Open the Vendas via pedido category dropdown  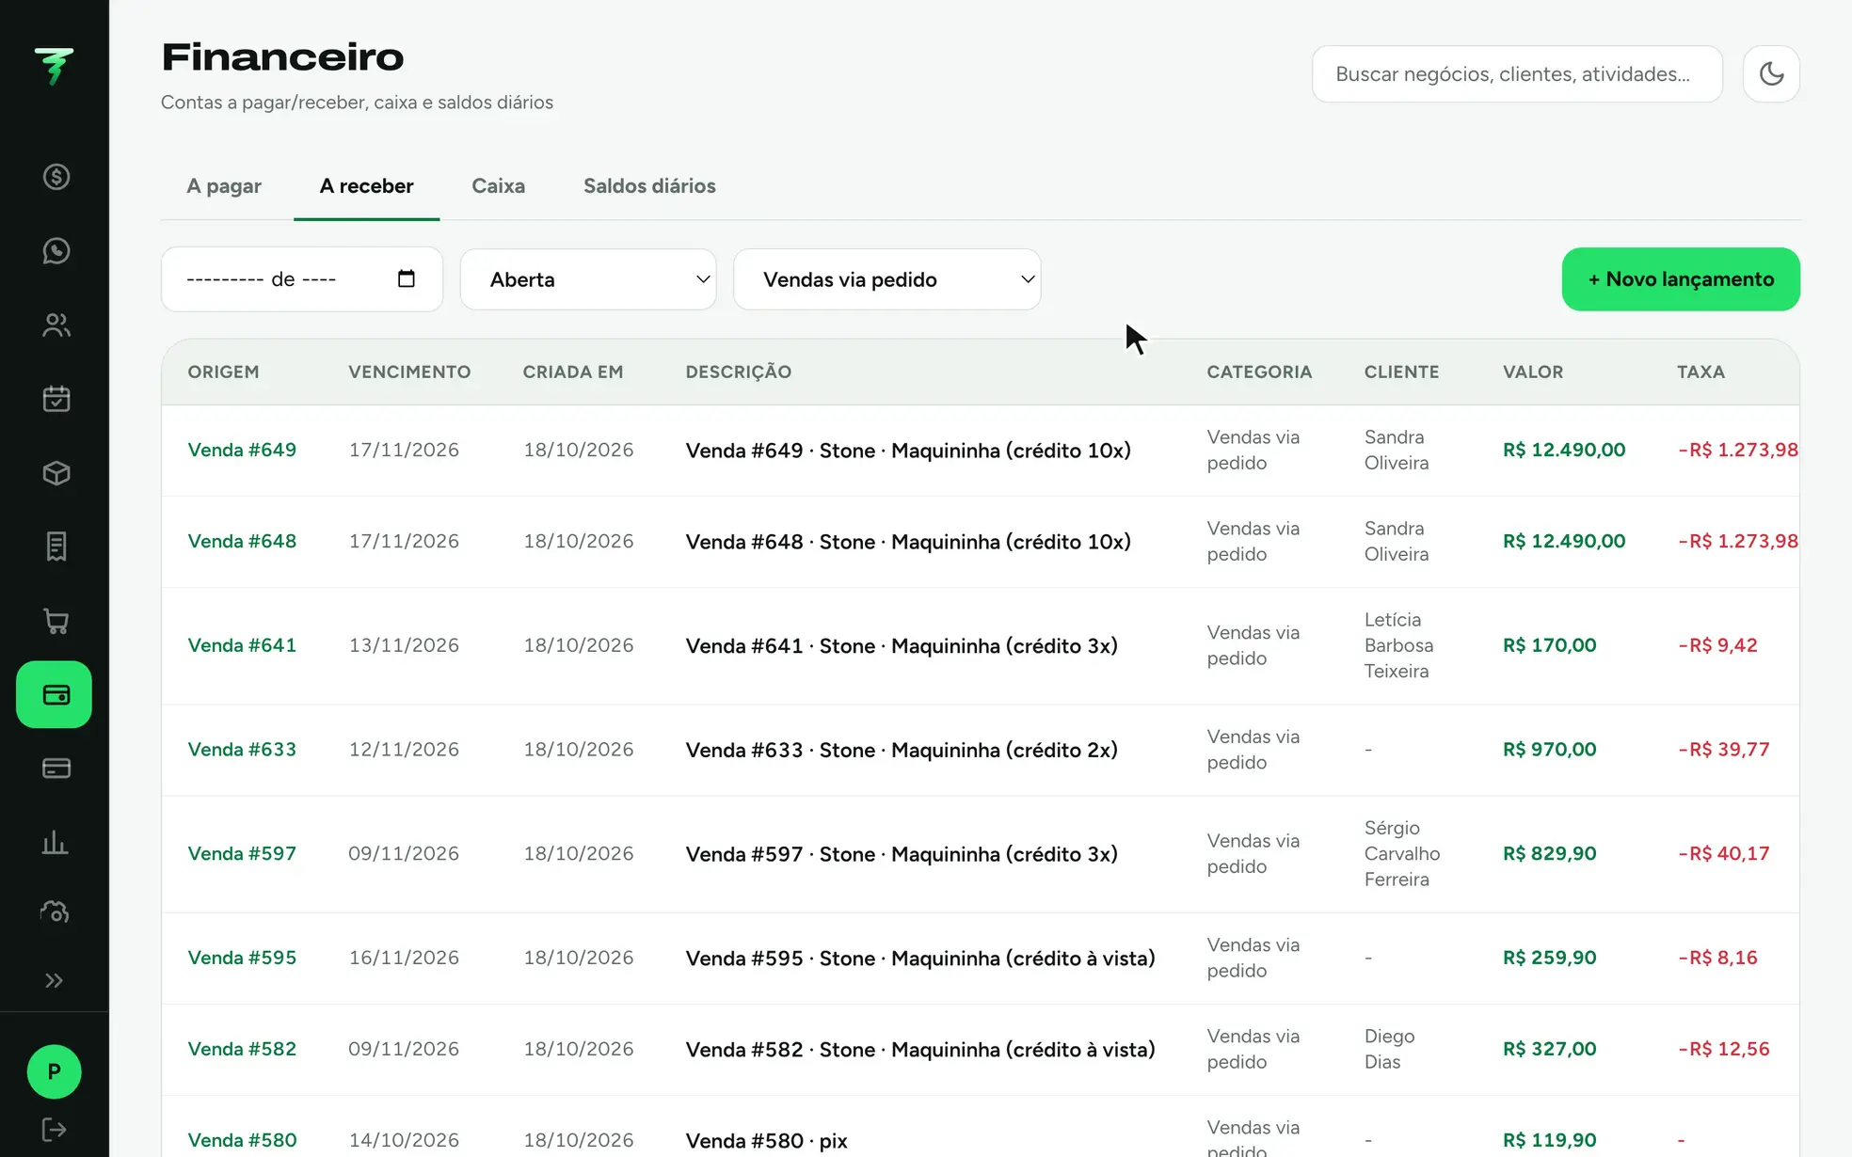[887, 279]
